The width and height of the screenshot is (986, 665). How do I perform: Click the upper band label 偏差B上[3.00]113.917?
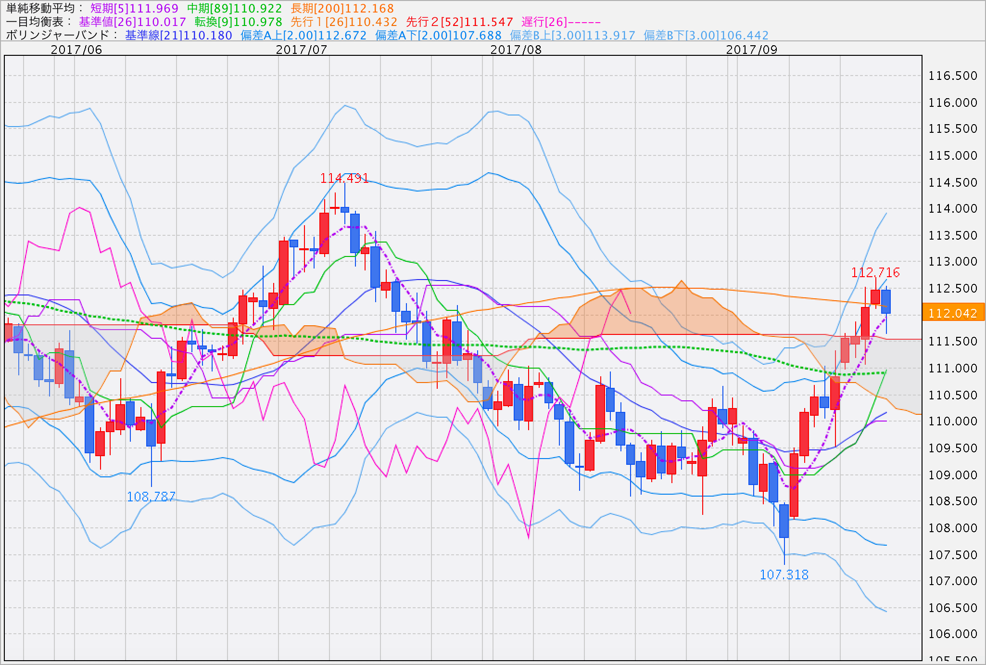572,36
